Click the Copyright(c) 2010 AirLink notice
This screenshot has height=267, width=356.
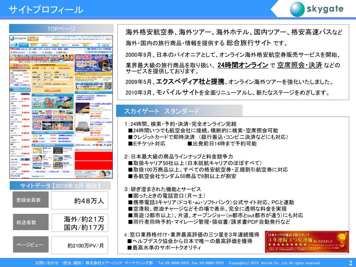pyautogui.click(x=275, y=263)
